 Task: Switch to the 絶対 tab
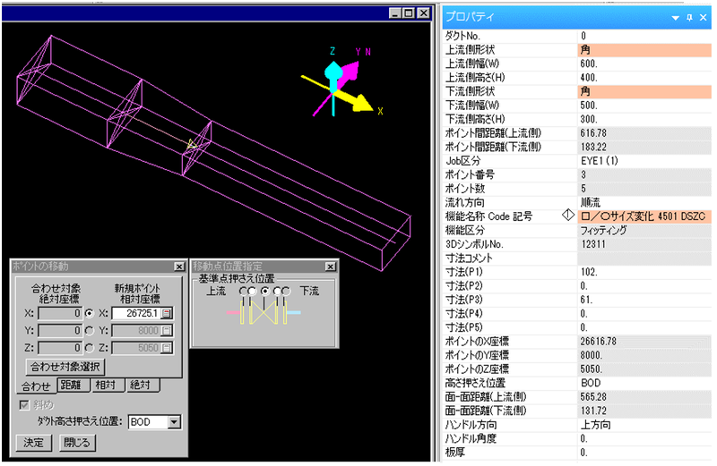[x=142, y=386]
